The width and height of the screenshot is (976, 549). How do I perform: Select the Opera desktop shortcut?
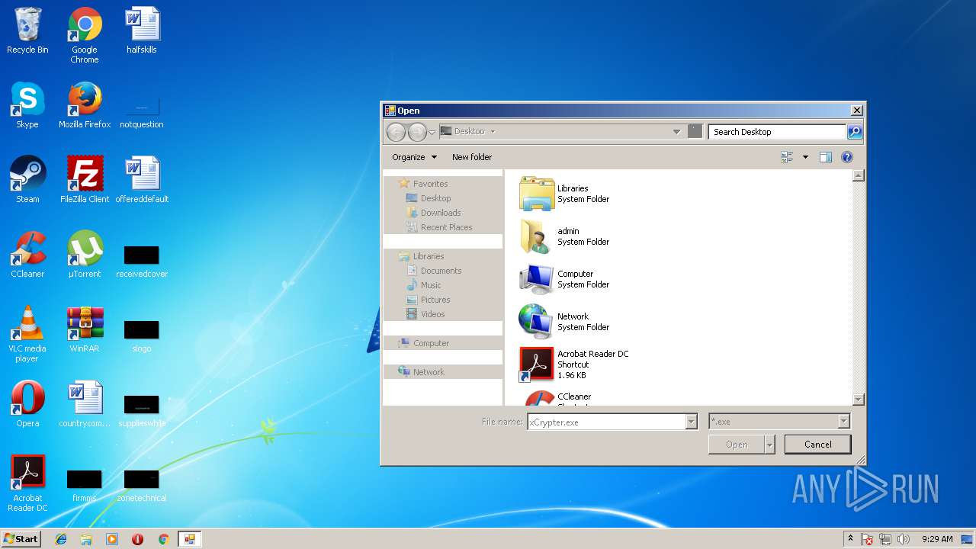tap(27, 405)
